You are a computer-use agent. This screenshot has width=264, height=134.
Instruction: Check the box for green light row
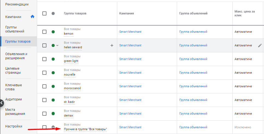coord(45,59)
